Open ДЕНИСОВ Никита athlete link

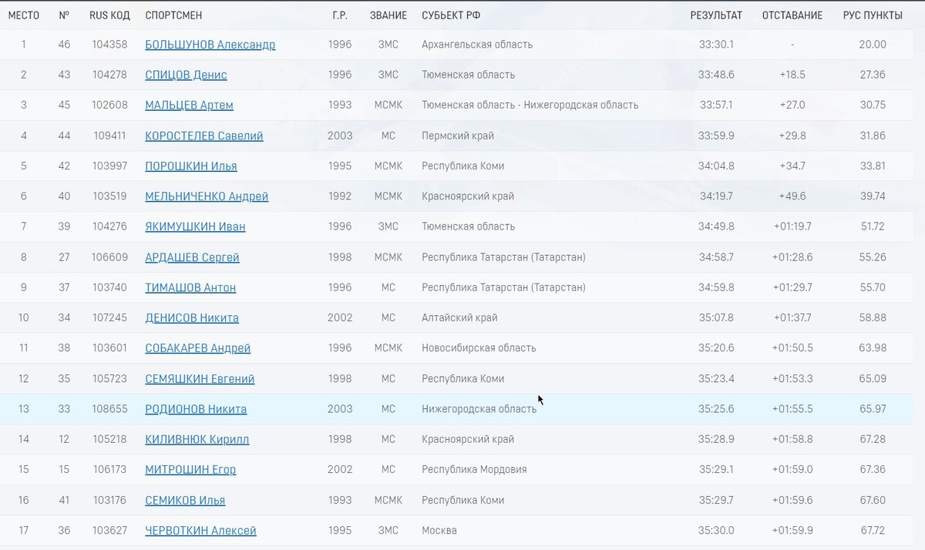click(x=191, y=317)
